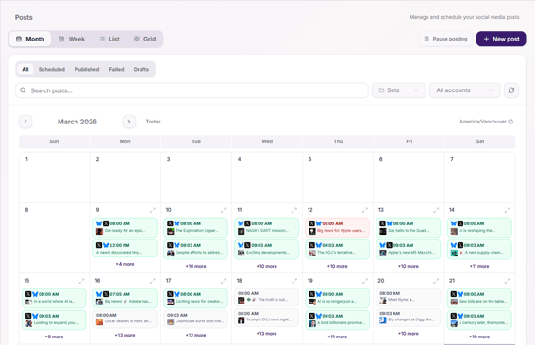Expand day 16 with its expand icon
Screen dimensions: 535x345
(153, 281)
